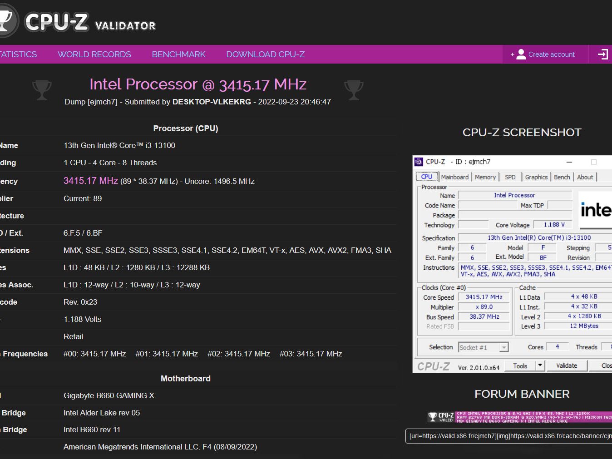The width and height of the screenshot is (612, 459).
Task: Click the pink forum banner image
Action: pos(519,417)
